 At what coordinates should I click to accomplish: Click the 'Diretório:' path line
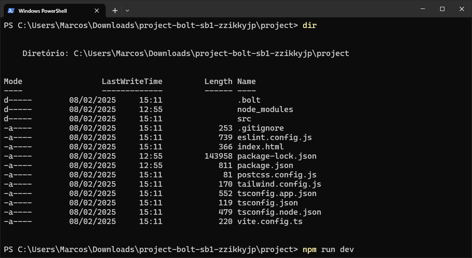point(186,53)
